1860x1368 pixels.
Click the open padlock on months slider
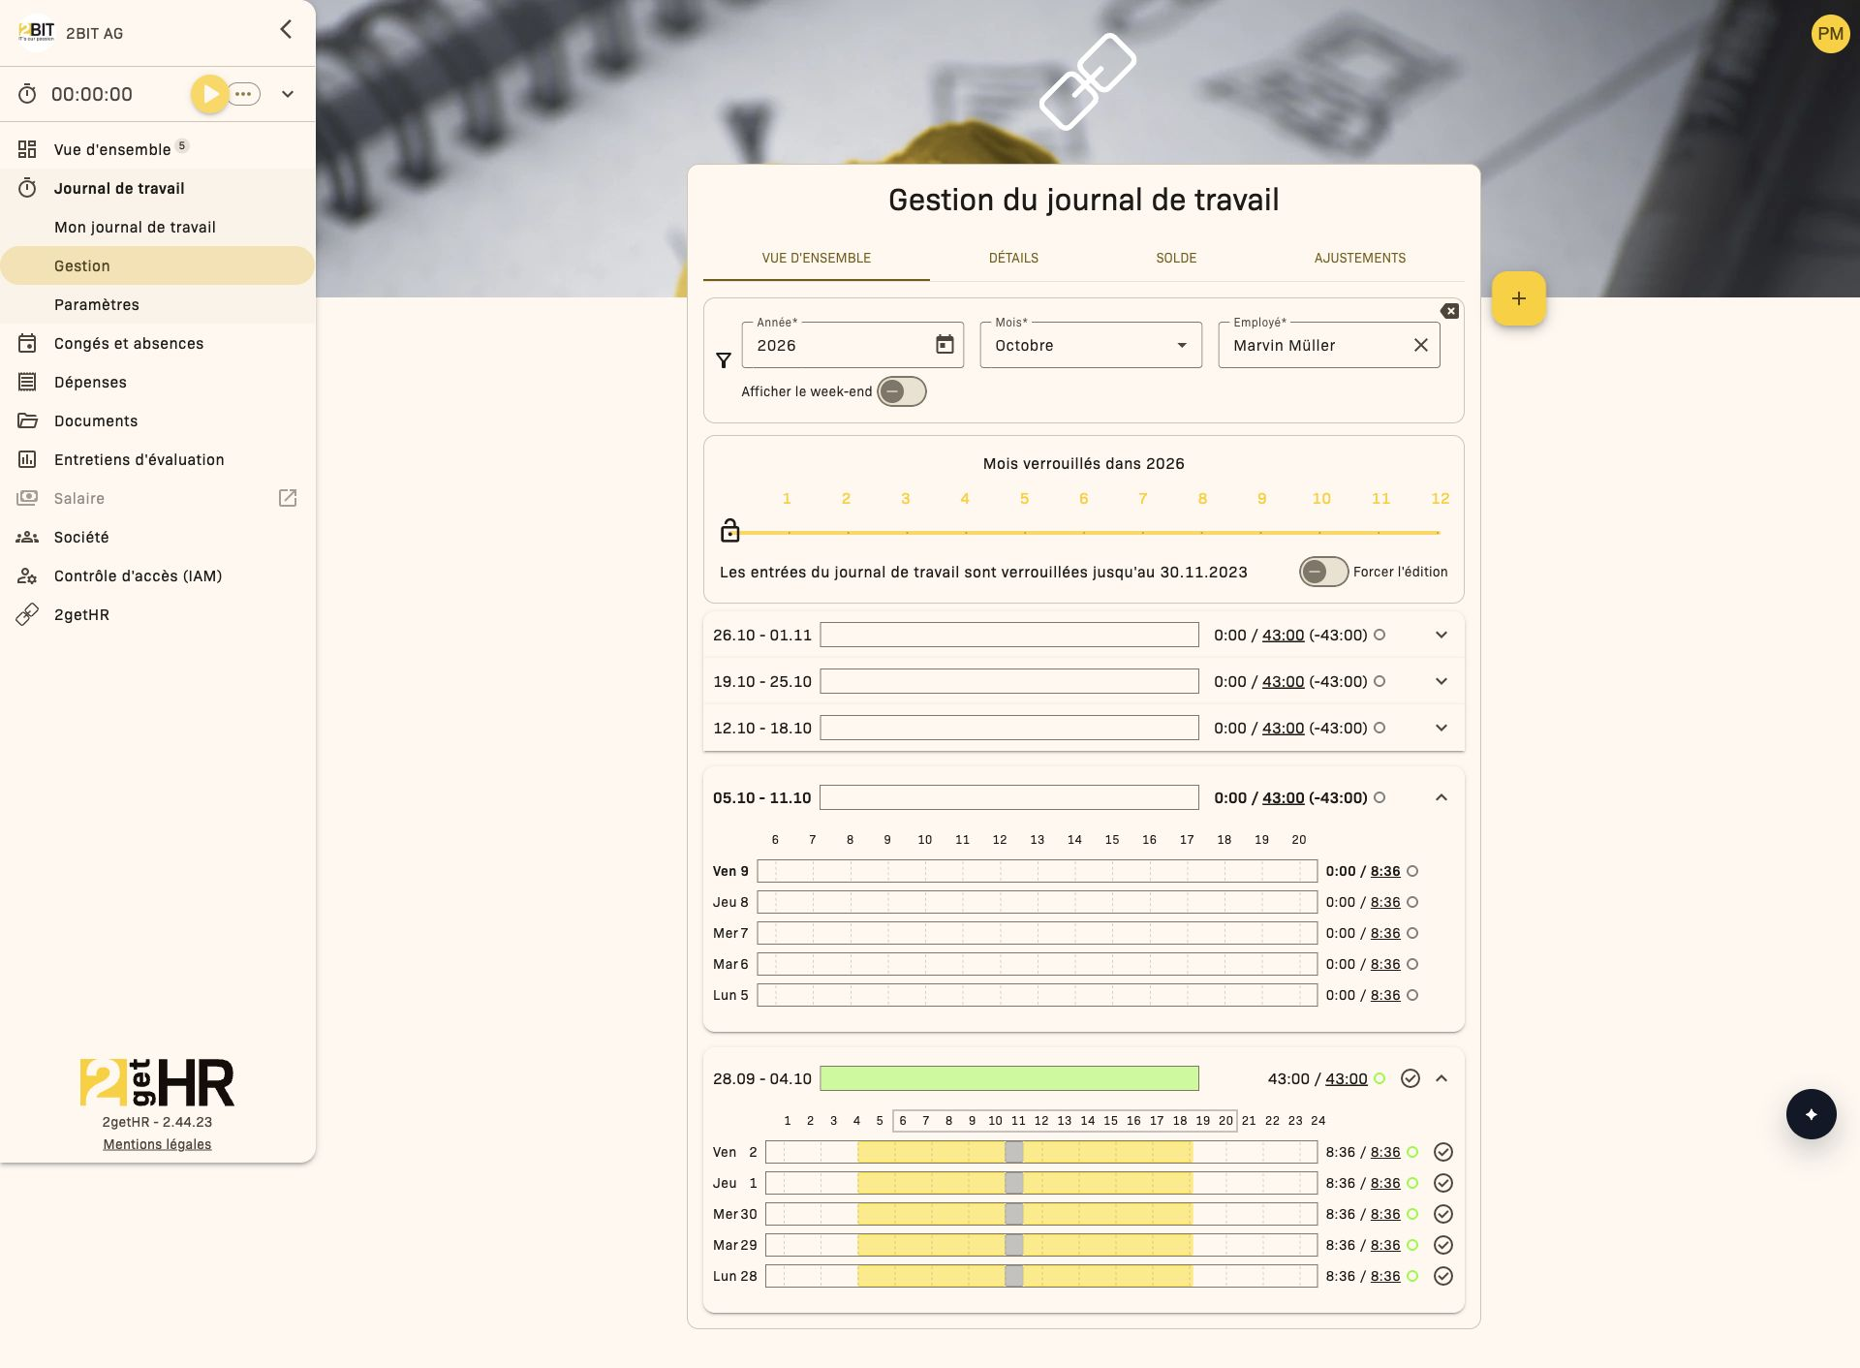pyautogui.click(x=730, y=530)
